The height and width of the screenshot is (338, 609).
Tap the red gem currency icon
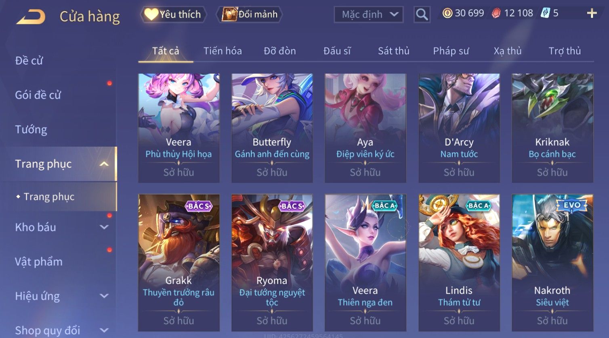click(496, 13)
